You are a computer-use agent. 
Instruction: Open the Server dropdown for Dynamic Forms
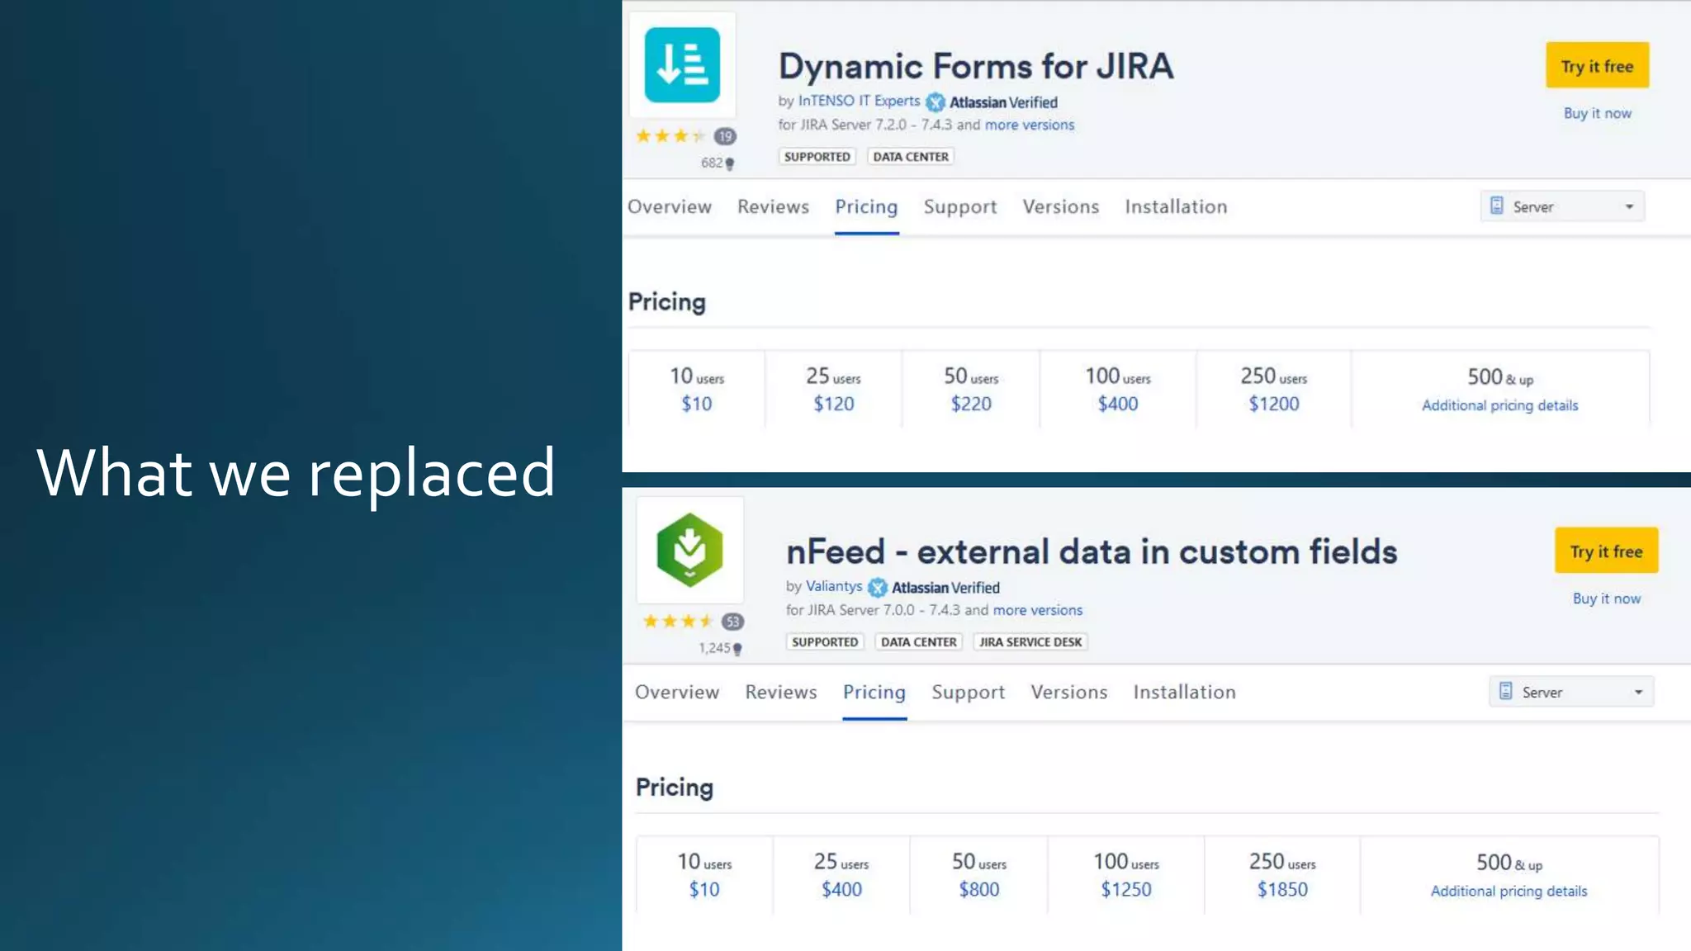point(1561,206)
